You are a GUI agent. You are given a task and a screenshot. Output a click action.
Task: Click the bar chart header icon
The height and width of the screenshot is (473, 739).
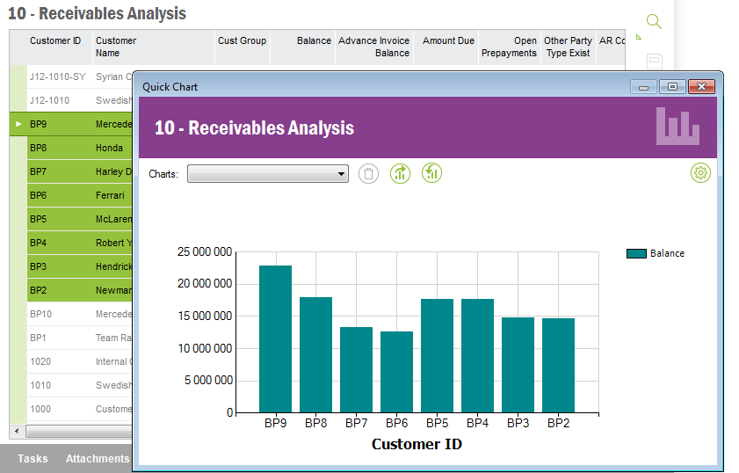point(677,127)
